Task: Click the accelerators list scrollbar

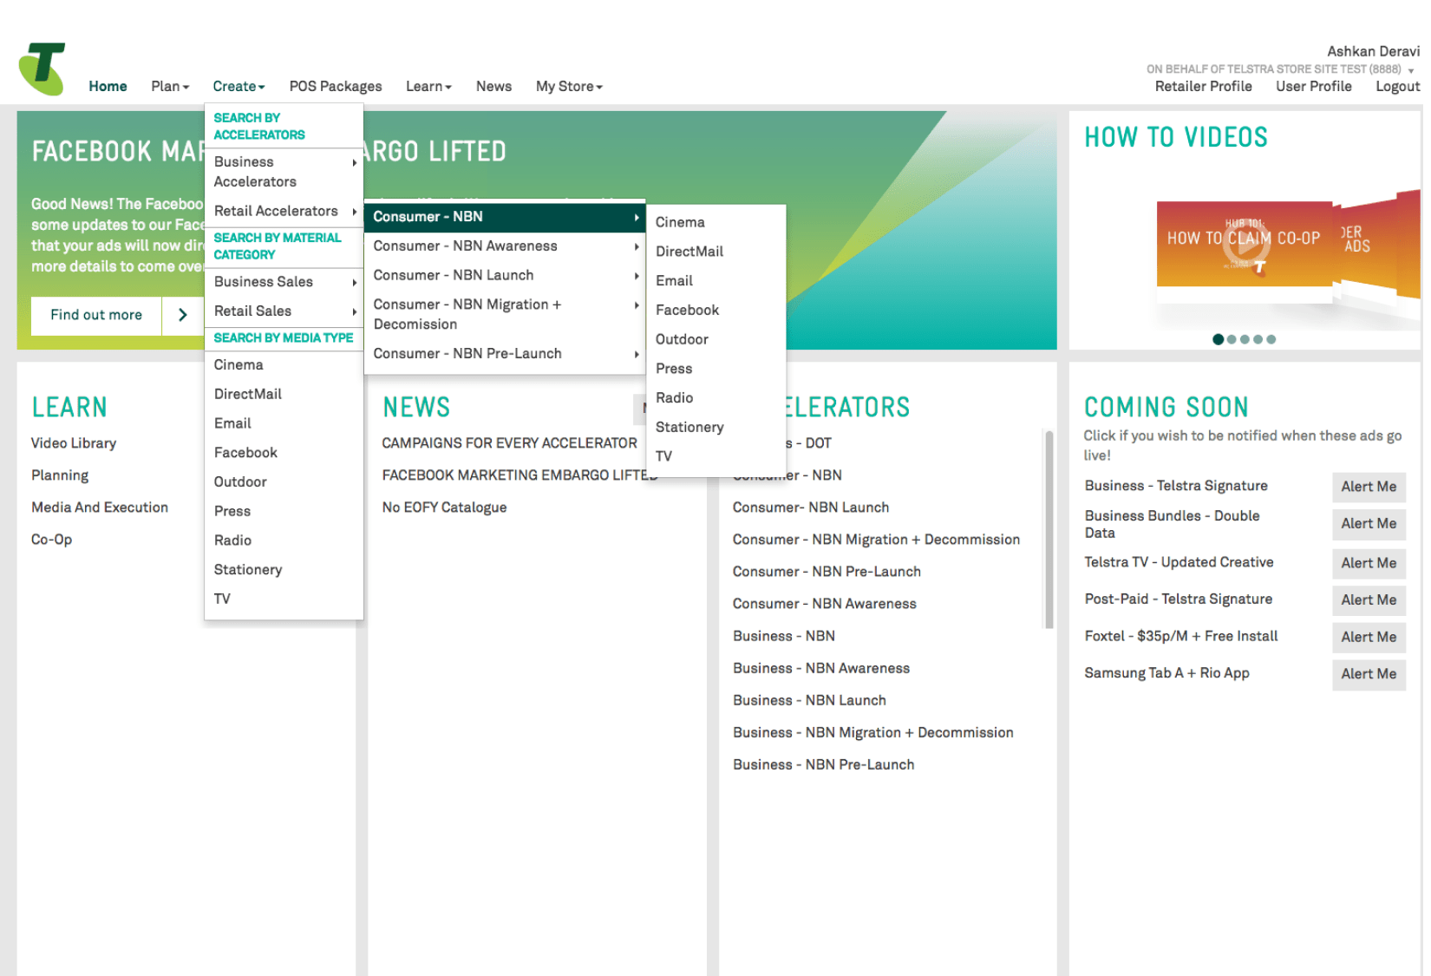Action: click(1049, 529)
